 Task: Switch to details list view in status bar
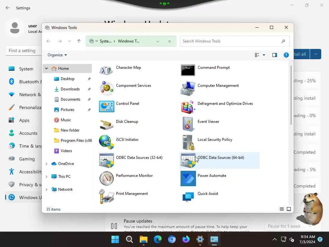point(281,209)
